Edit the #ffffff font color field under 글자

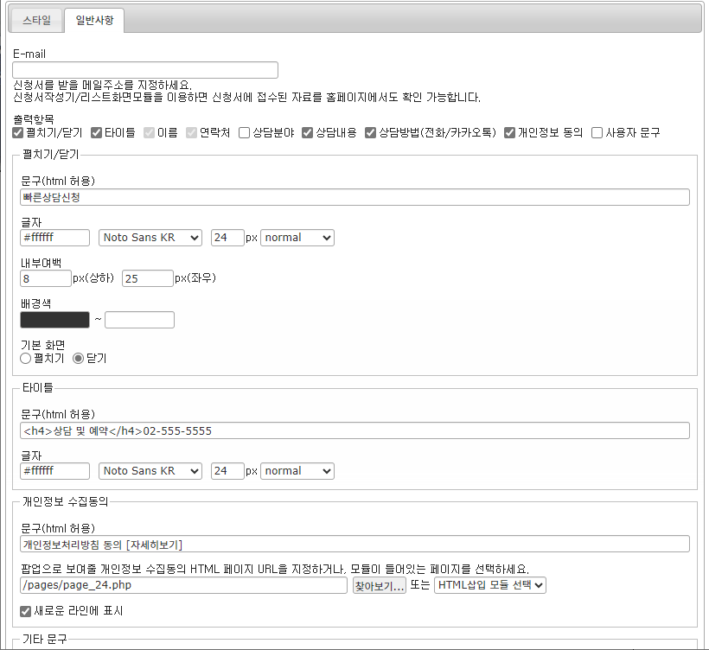[x=54, y=237]
